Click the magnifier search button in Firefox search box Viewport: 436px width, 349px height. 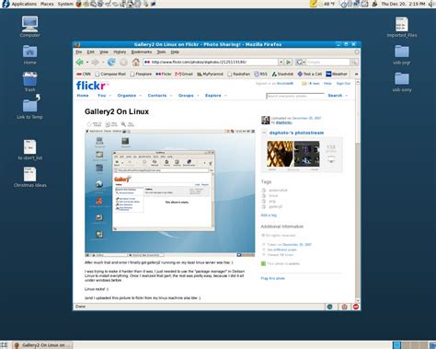tap(354, 63)
